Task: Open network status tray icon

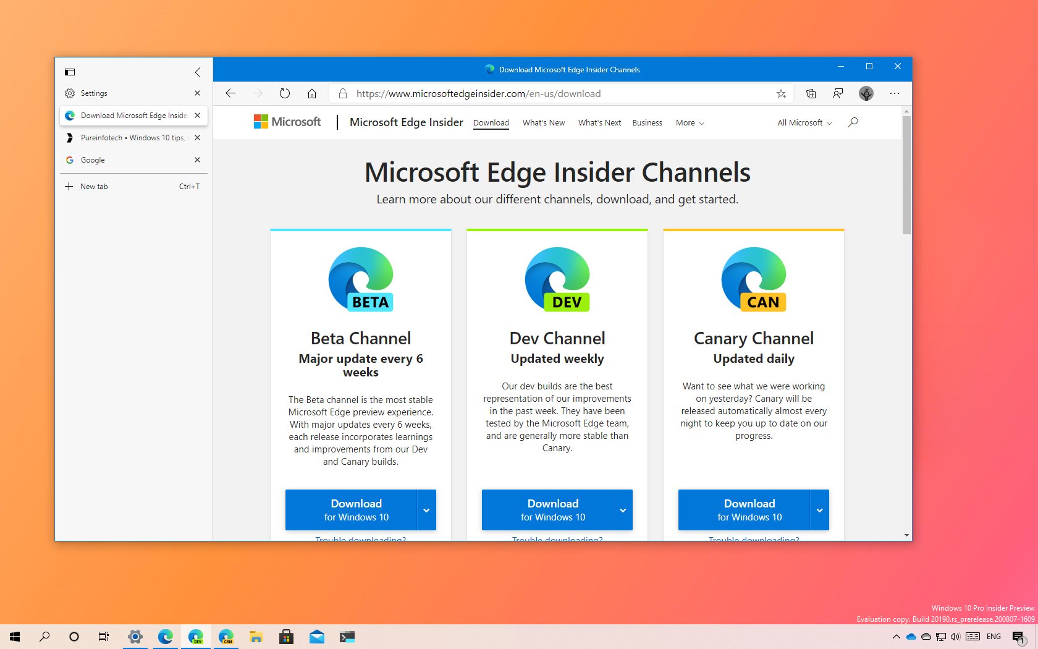Action: point(941,637)
